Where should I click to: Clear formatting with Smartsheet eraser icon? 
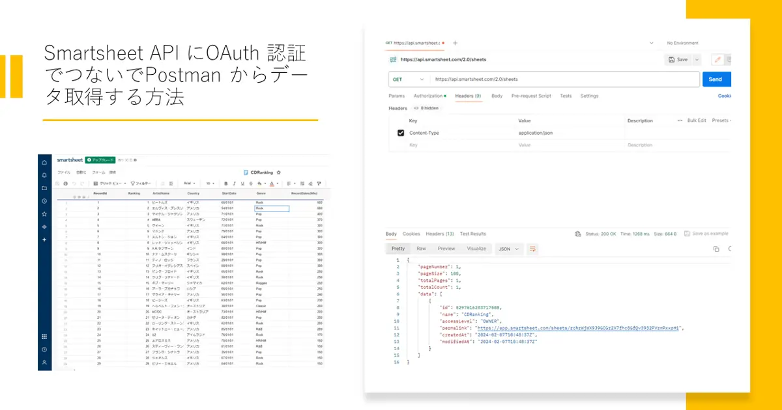[310, 184]
